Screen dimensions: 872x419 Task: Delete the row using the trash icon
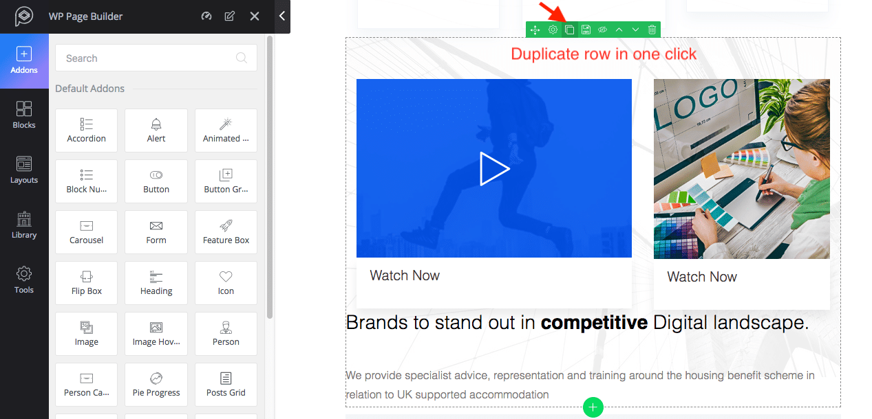tap(651, 30)
